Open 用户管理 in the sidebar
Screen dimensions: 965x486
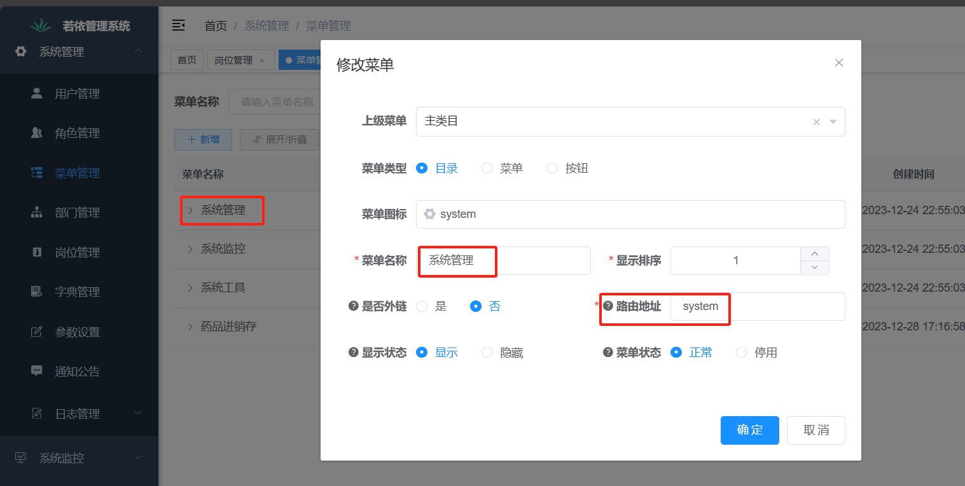point(78,93)
